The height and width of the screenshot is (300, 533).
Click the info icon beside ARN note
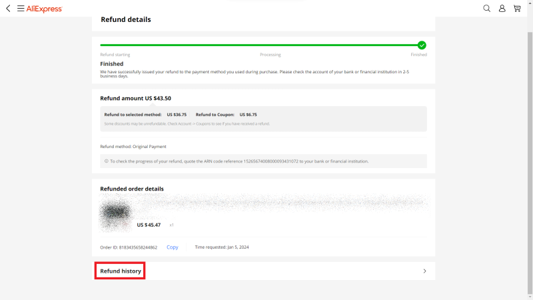coord(107,161)
